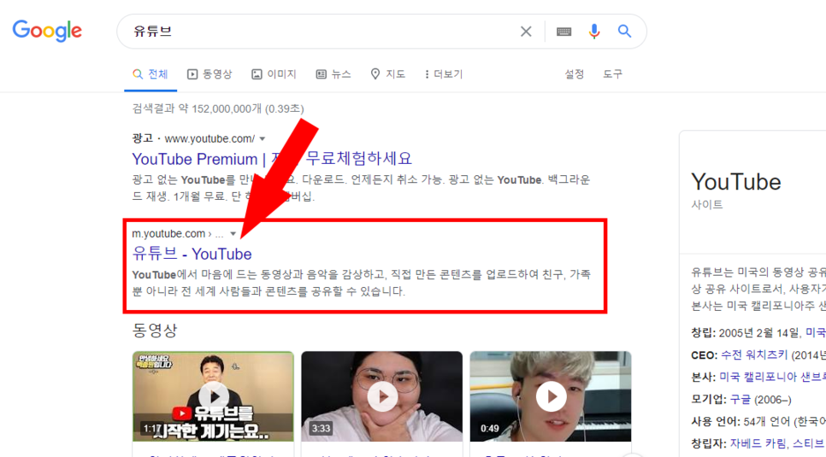Screen dimensions: 826x457
Task: Switch to the 이미지 tab
Action: [x=274, y=74]
